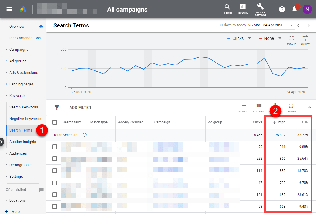The image size is (316, 214).
Task: Expand Landing pages section
Action: tap(6, 84)
